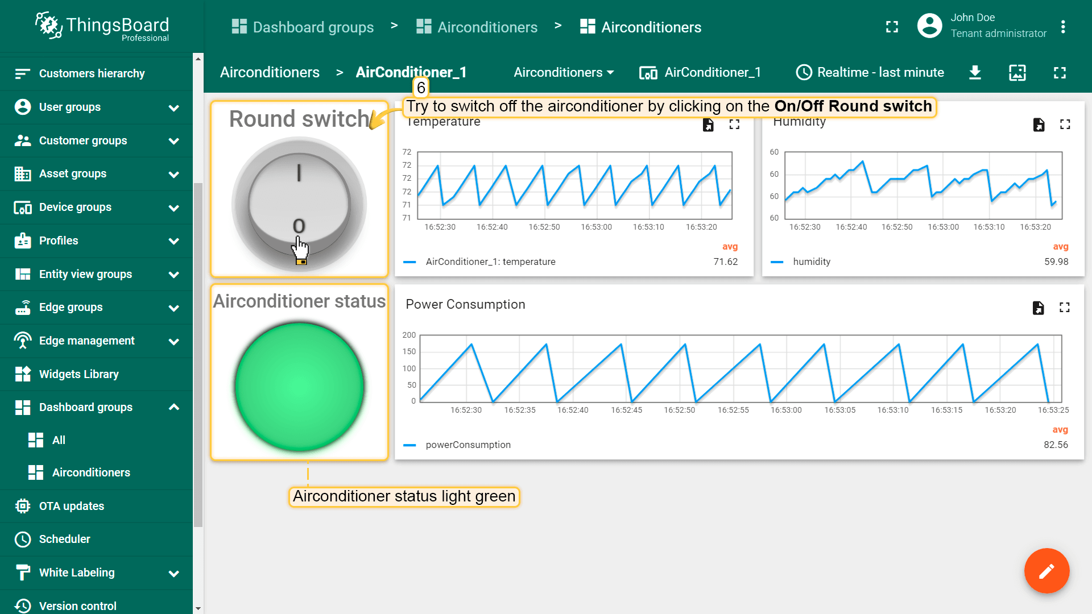Click the Humidity chart plot
The image size is (1092, 614).
923,185
